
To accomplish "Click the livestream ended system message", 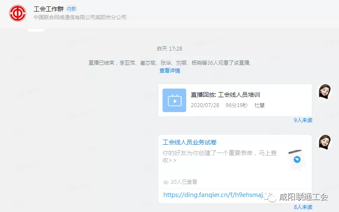I will pyautogui.click(x=169, y=63).
